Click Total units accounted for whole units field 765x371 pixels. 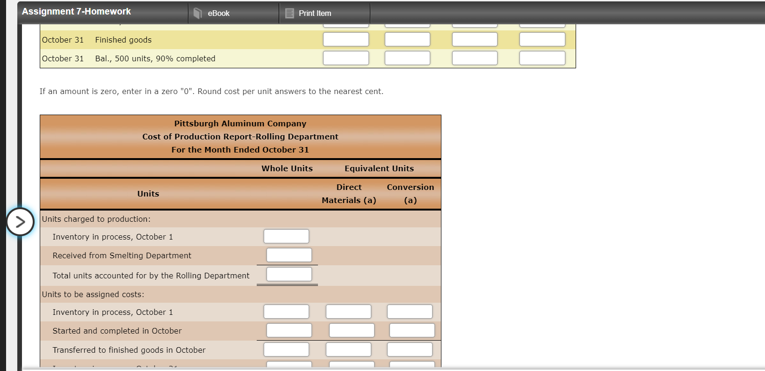pos(289,274)
